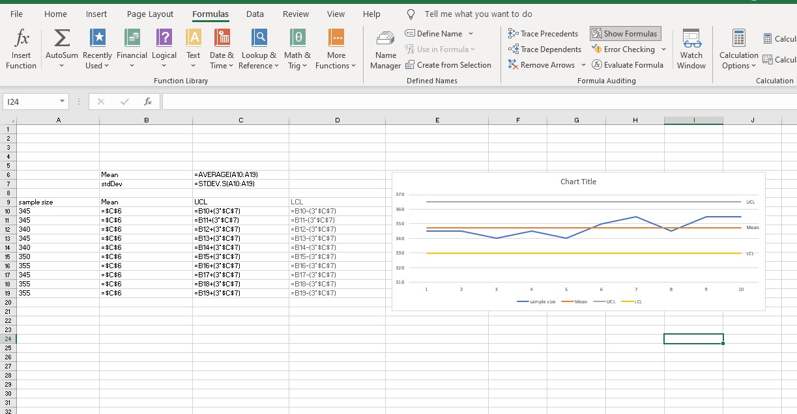This screenshot has height=414, width=797.
Task: Open the Name Manager
Action: click(385, 49)
